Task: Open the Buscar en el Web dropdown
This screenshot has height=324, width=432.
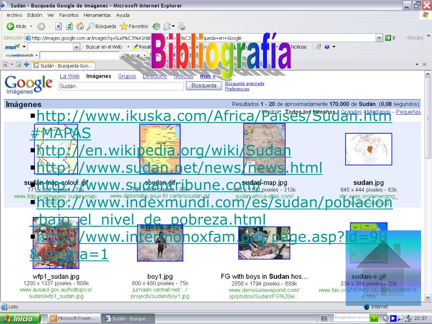Action: 128,47
